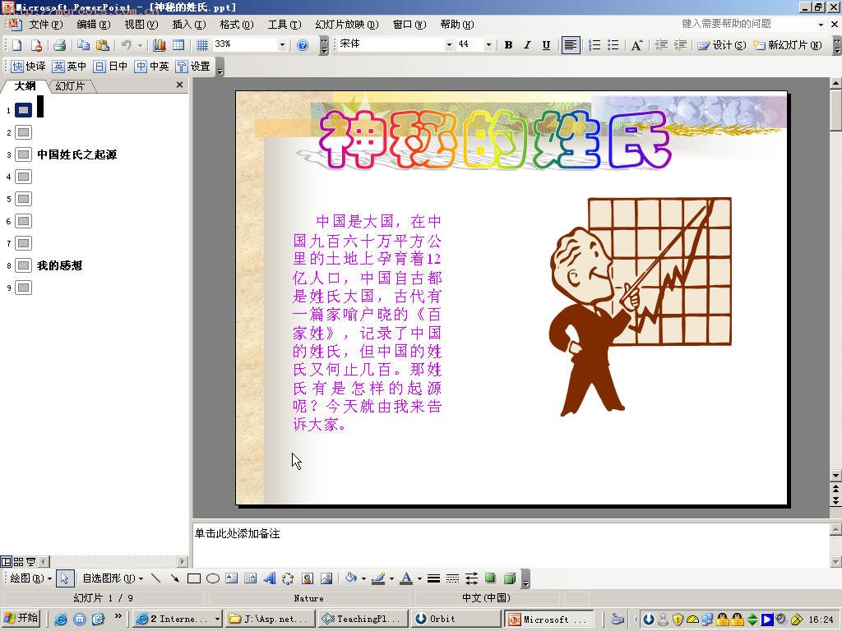The width and height of the screenshot is (842, 631).
Task: Insert clip art from drawing toolbar
Action: tap(308, 578)
